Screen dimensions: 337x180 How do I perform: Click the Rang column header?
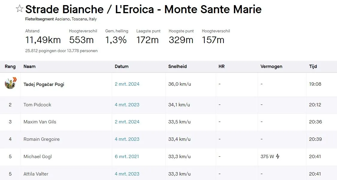[10, 66]
